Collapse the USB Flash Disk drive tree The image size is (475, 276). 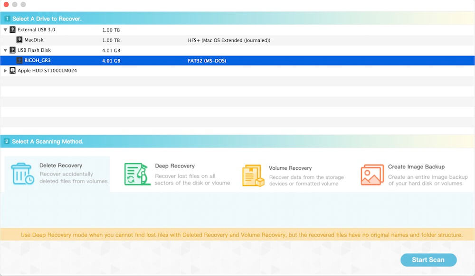coord(5,50)
